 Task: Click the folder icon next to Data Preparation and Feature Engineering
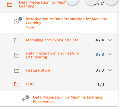(x=17, y=56)
